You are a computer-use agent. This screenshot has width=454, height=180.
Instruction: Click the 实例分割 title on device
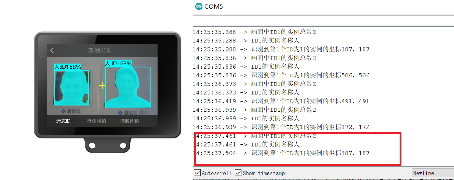coord(100,50)
